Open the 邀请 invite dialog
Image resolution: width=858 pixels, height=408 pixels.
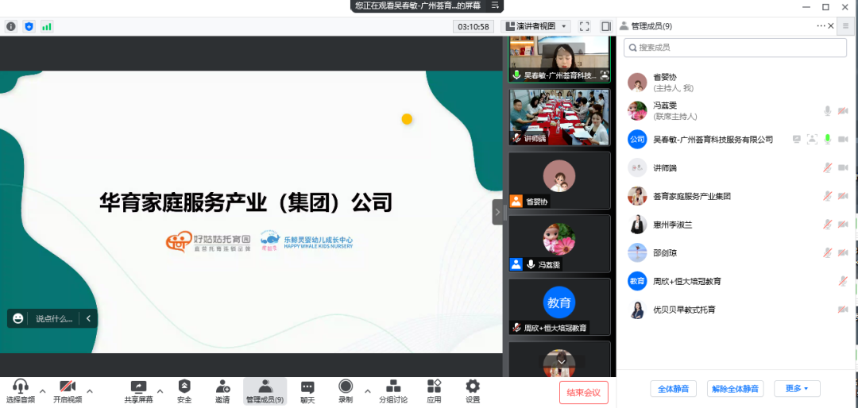[x=222, y=391]
